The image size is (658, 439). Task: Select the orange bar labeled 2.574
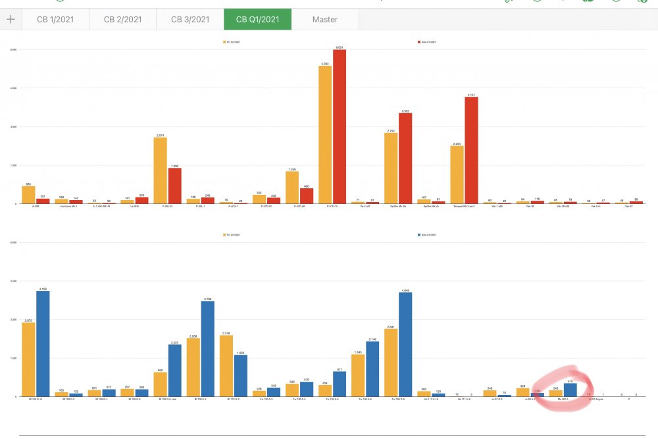pyautogui.click(x=161, y=171)
